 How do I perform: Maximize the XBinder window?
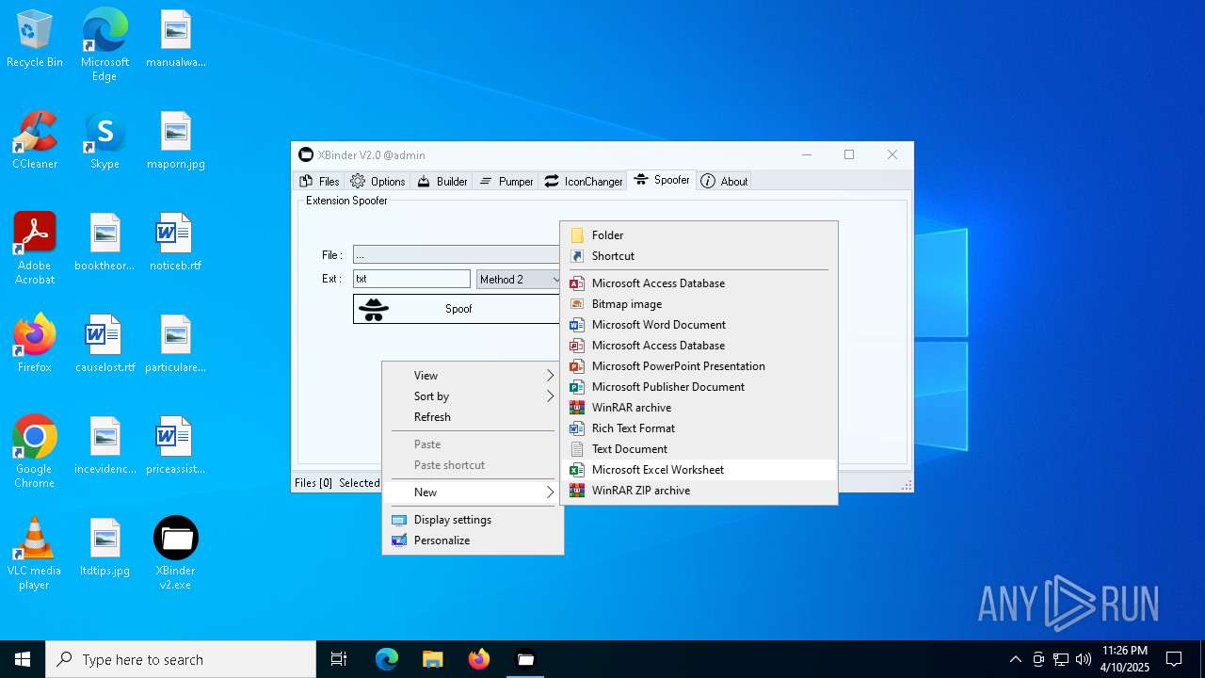849,154
